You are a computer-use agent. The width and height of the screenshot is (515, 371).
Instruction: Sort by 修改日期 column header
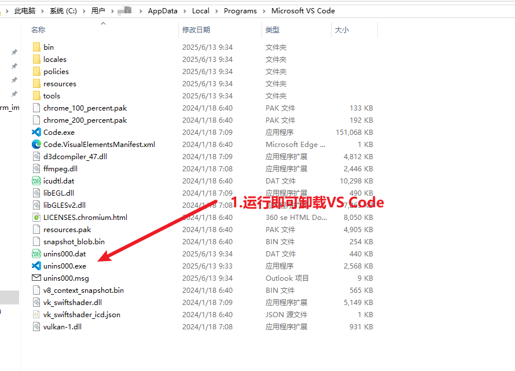point(196,30)
